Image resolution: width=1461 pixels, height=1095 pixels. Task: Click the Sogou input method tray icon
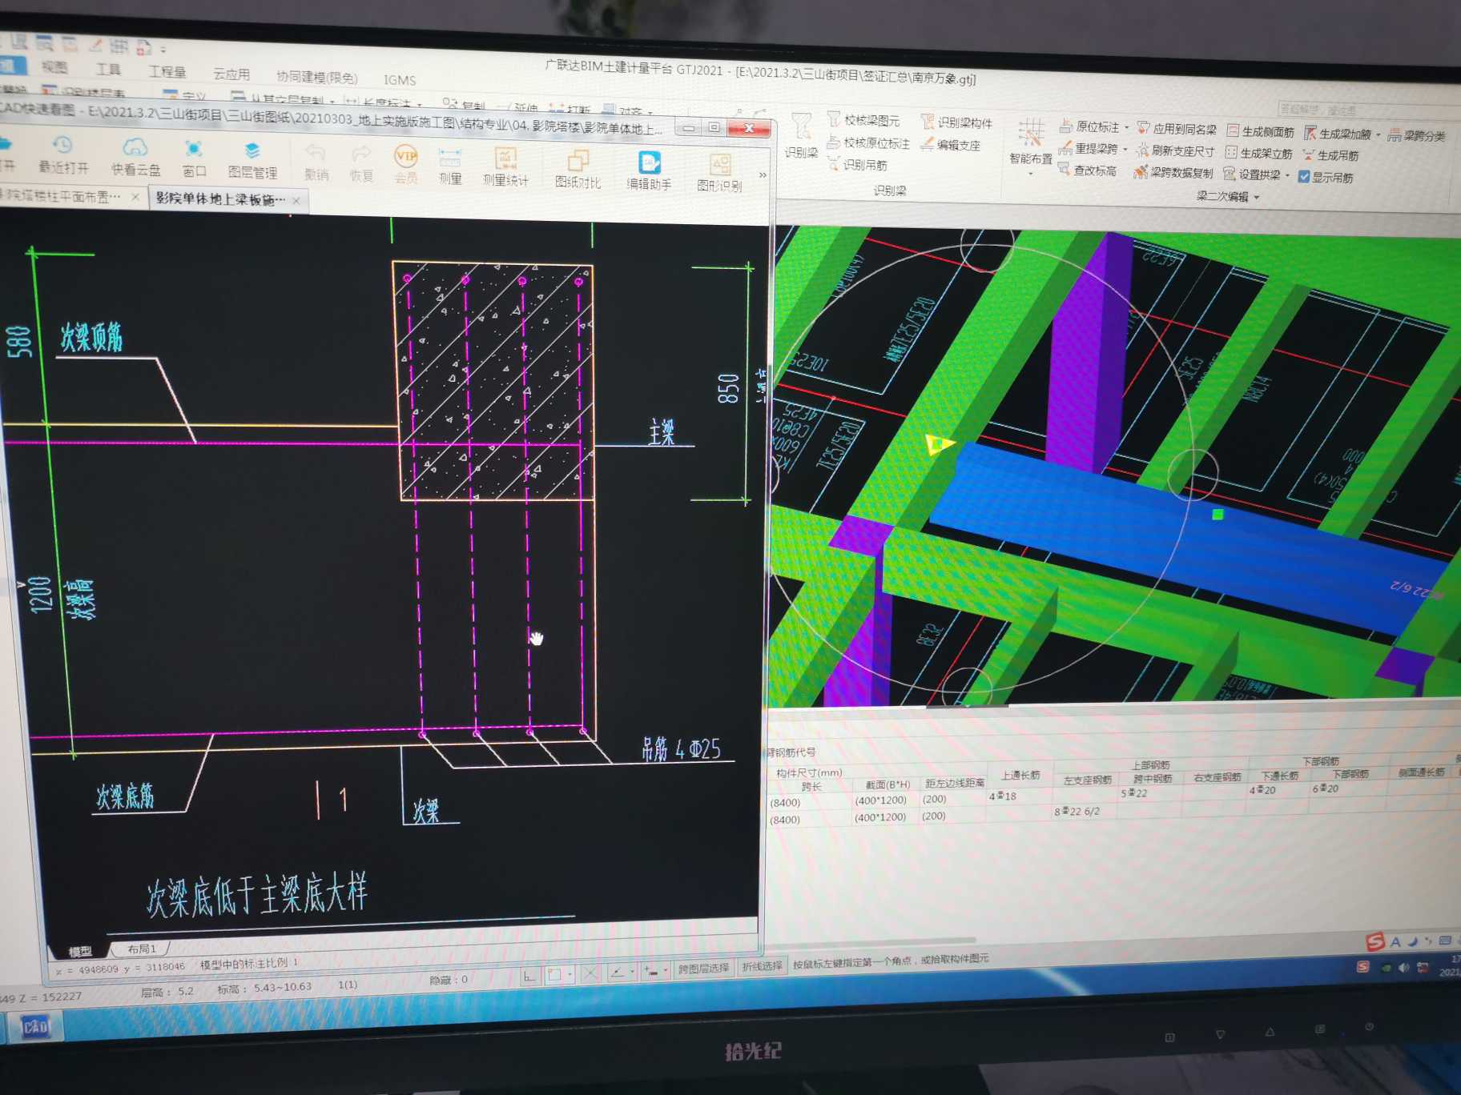tap(1362, 967)
